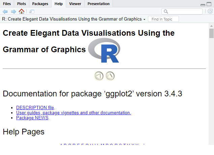The width and height of the screenshot is (214, 155).
Task: Open the DESCRIPTION file link
Action: pos(35,107)
